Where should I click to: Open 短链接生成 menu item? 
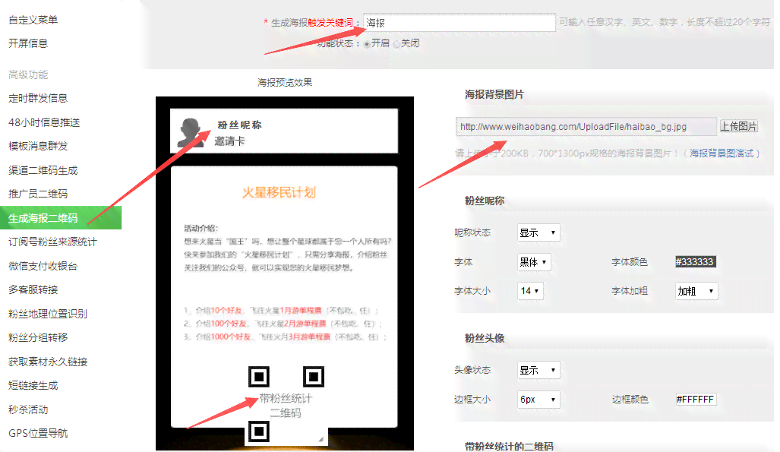click(33, 385)
